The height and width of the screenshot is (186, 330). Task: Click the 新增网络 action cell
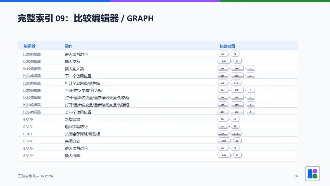(72, 119)
